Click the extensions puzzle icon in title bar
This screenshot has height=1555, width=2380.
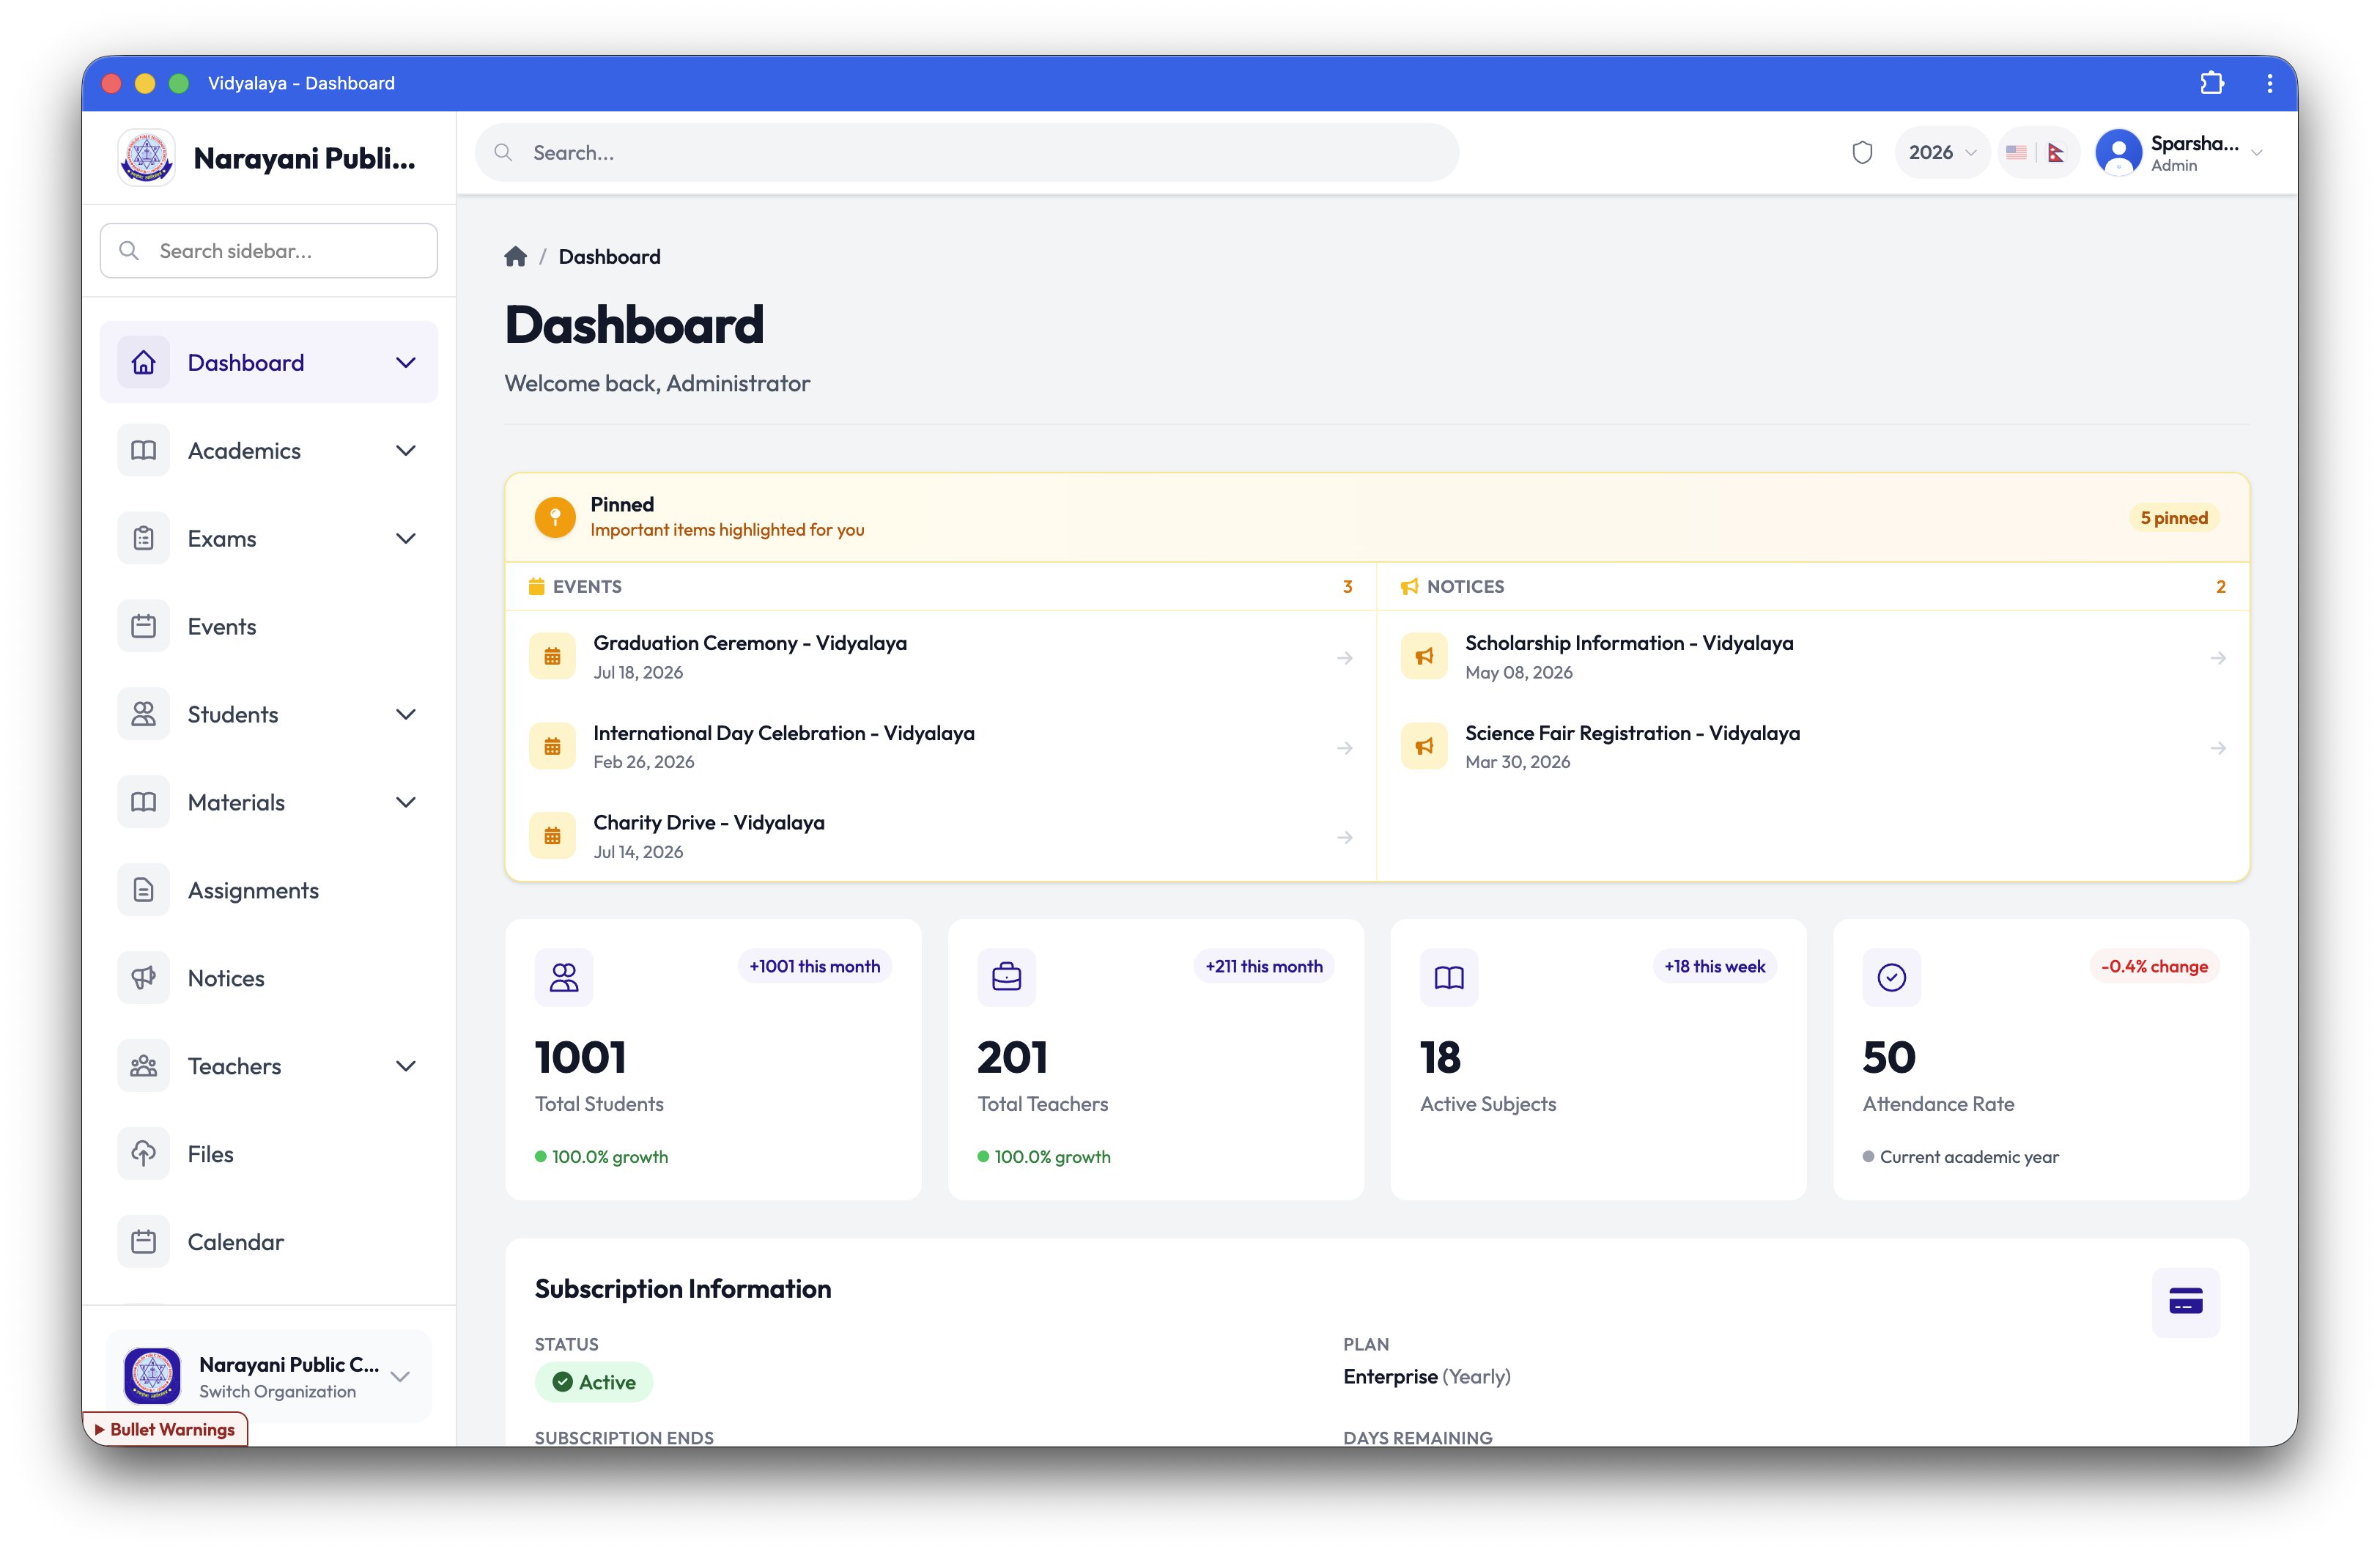pos(2212,83)
